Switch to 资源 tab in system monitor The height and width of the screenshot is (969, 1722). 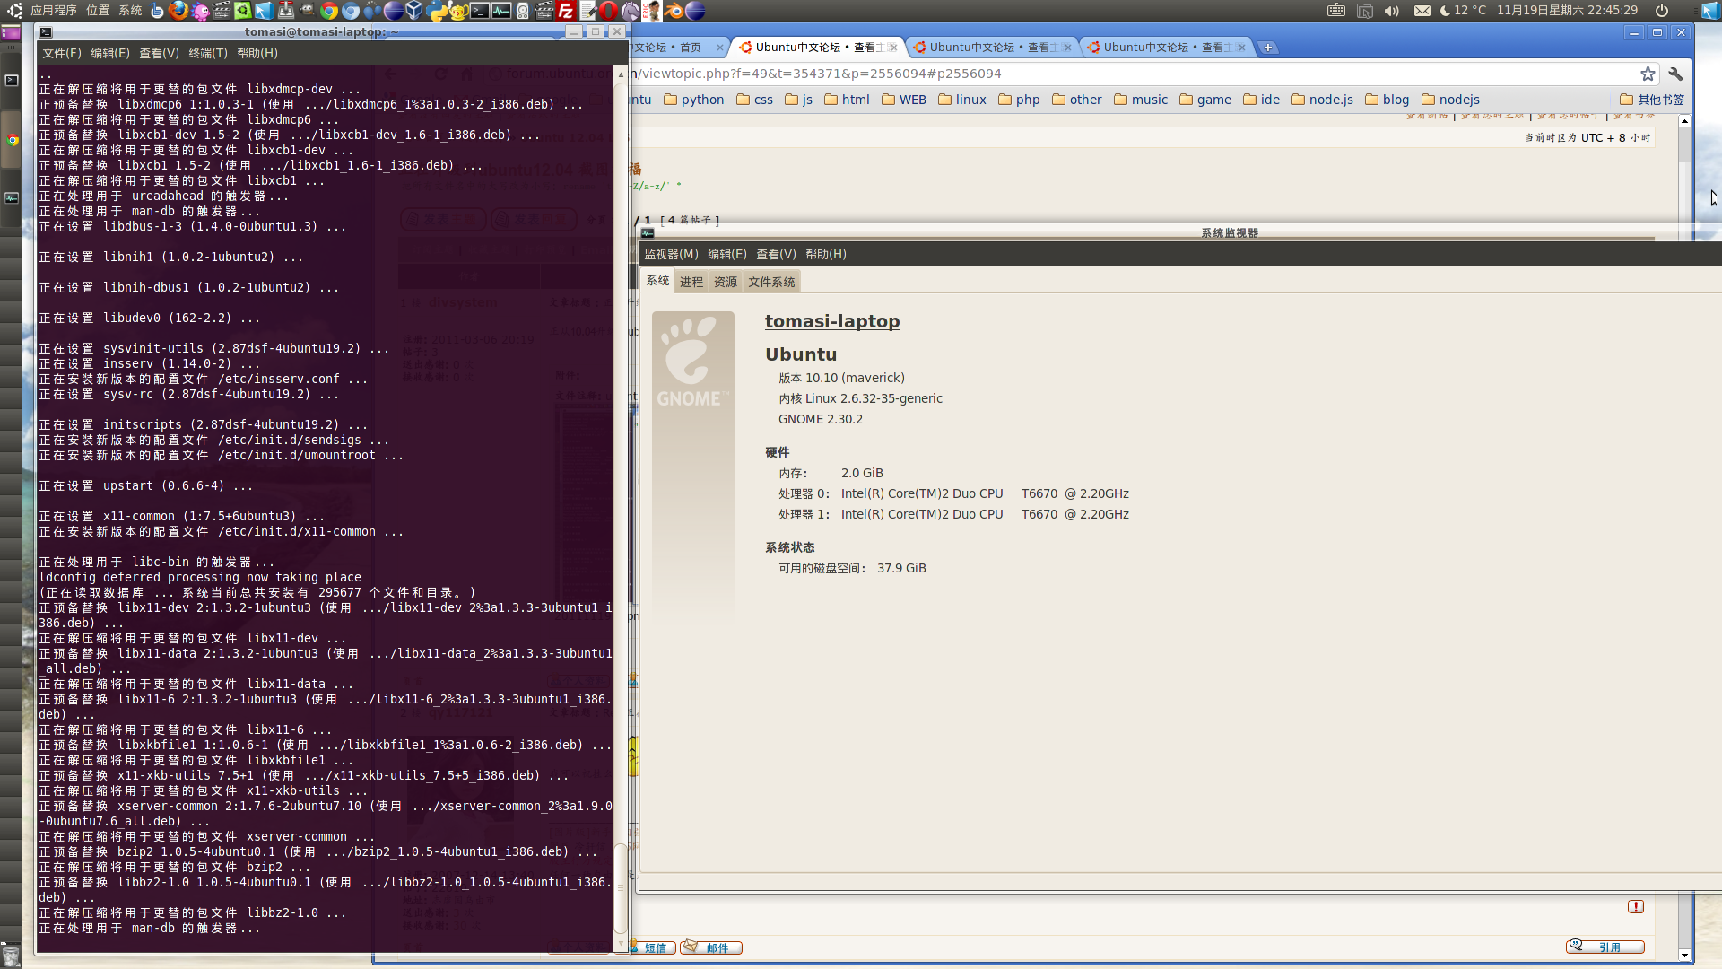pos(726,282)
